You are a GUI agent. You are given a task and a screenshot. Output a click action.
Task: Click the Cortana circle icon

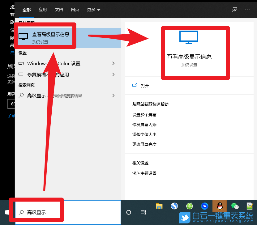(128, 212)
